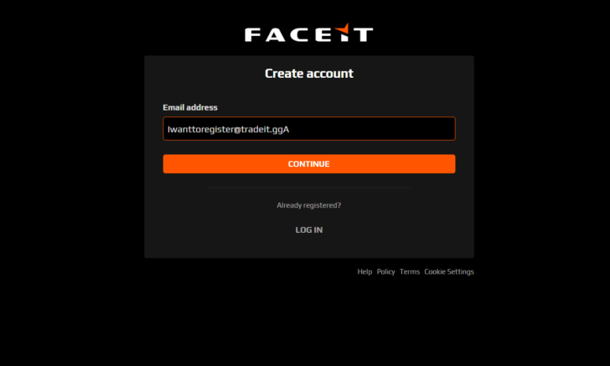Click the Email address label
Image resolution: width=610 pixels, height=366 pixels.
pos(190,107)
